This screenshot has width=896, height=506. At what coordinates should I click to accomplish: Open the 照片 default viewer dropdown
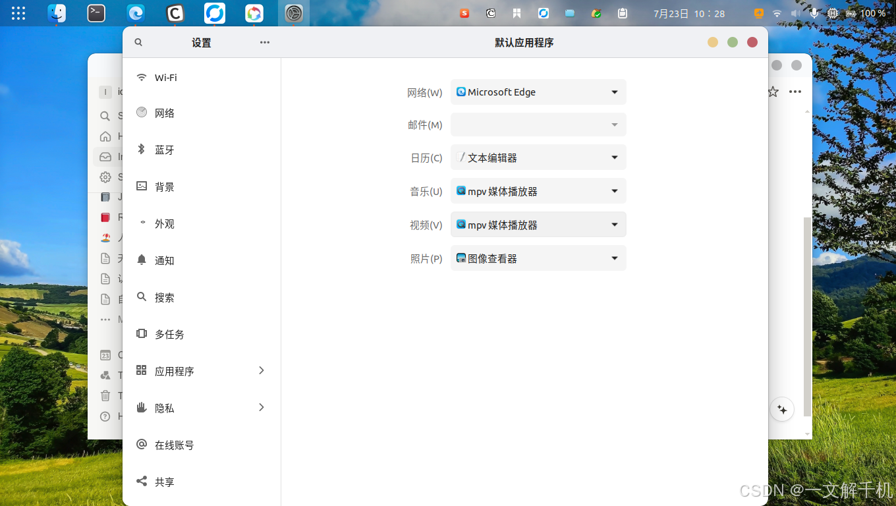538,258
